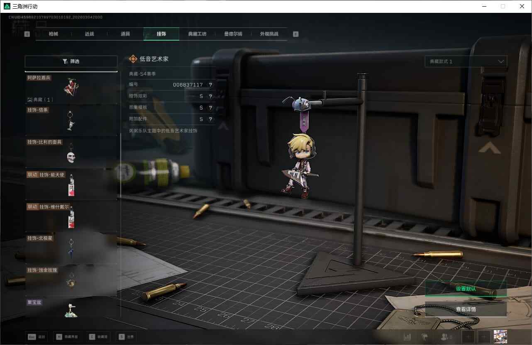
Task: Open the 外观挑战 tab
Action: [269, 34]
